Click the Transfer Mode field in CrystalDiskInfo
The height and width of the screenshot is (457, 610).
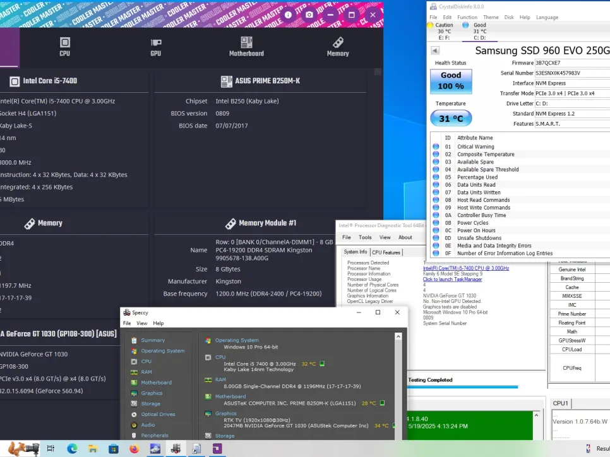coord(572,93)
